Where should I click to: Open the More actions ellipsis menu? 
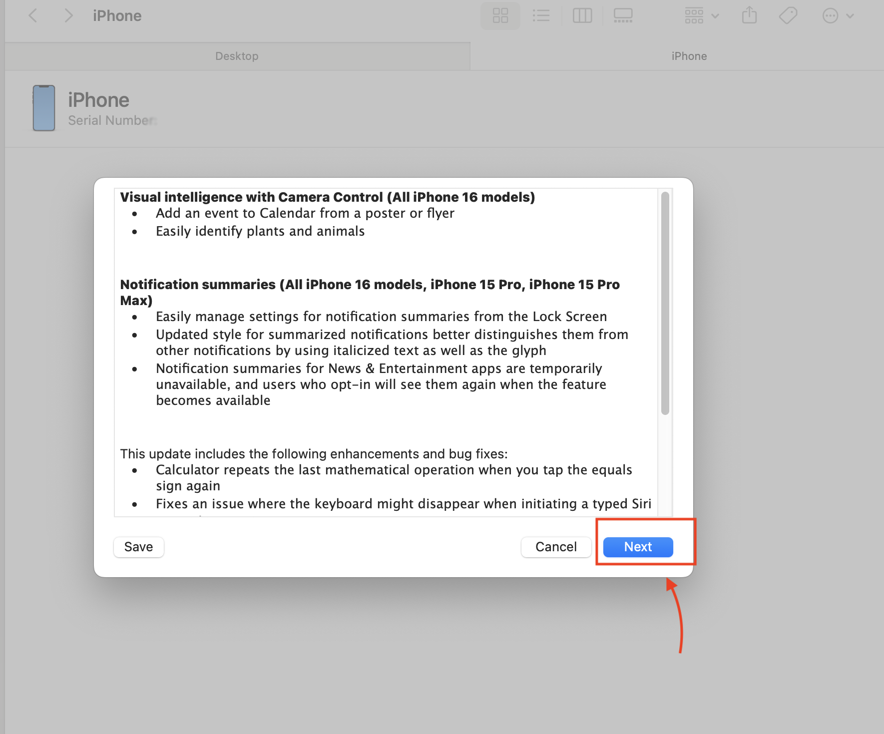click(838, 16)
